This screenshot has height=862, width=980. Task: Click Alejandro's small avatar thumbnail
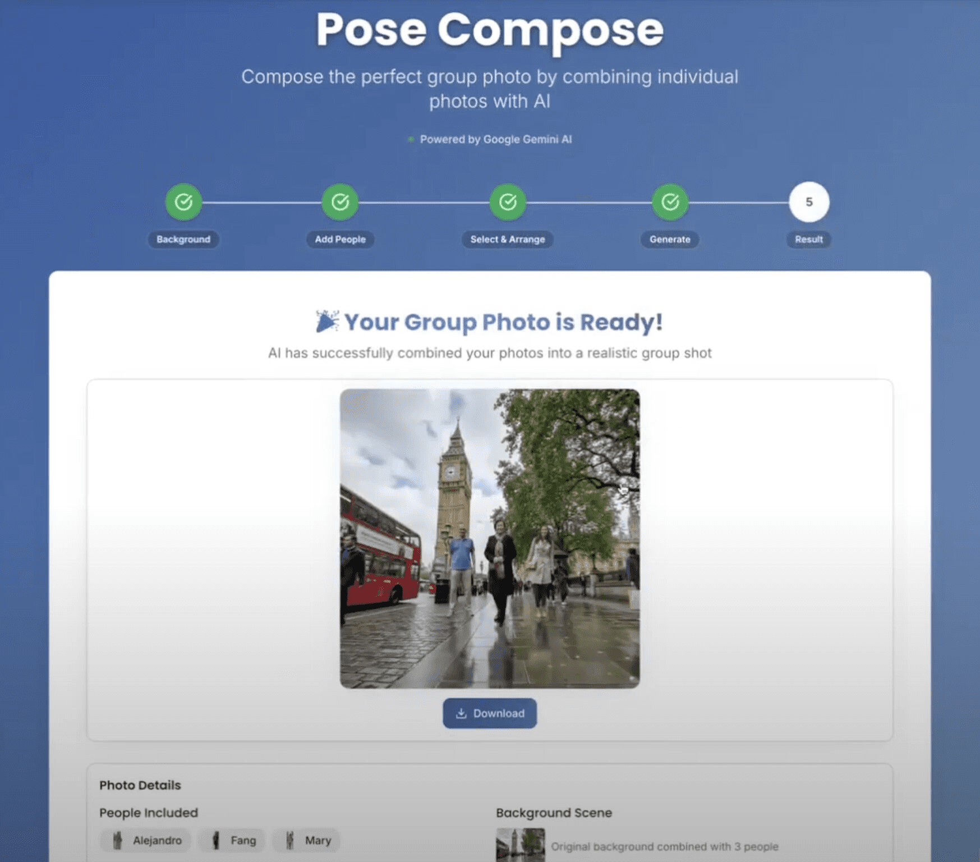(117, 840)
